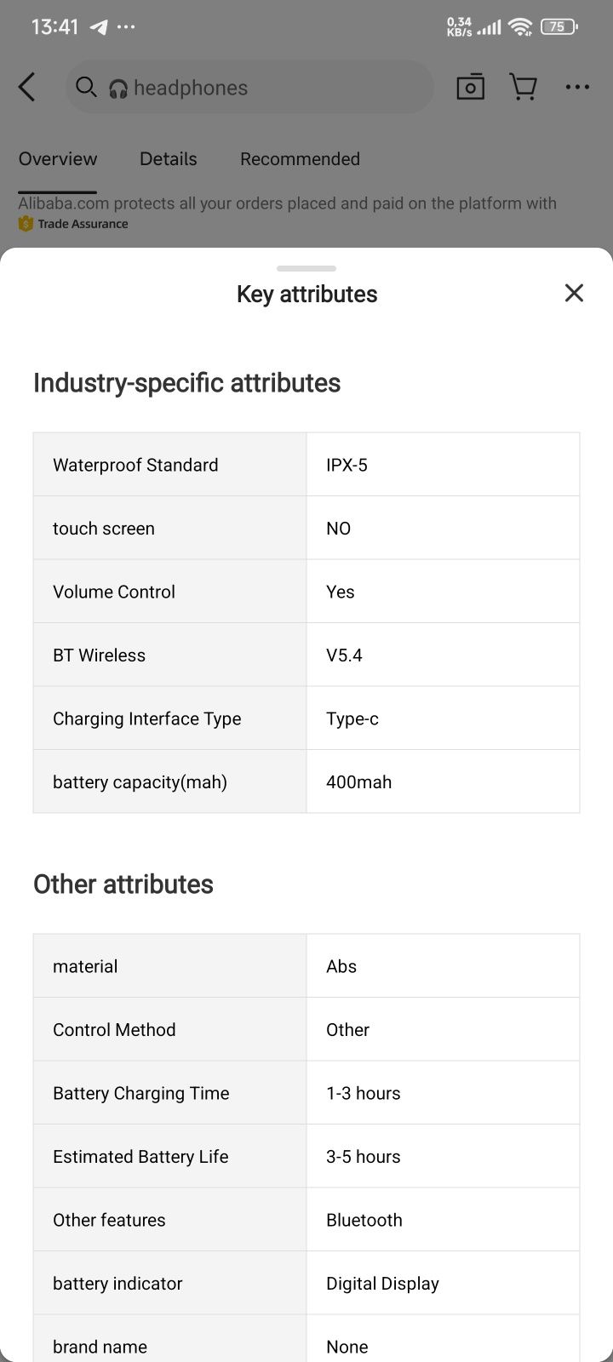Tap the search magnifier icon

(x=86, y=87)
